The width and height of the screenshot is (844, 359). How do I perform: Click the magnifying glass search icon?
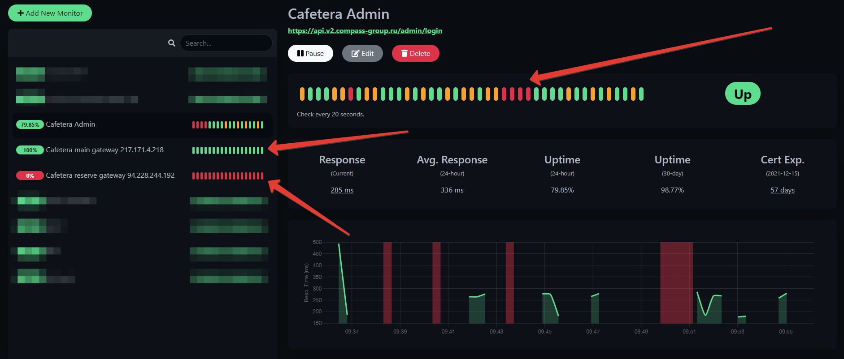coord(171,43)
